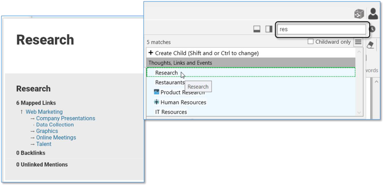The height and width of the screenshot is (186, 384).
Task: Click the Product Research thought icon
Action: click(x=156, y=92)
